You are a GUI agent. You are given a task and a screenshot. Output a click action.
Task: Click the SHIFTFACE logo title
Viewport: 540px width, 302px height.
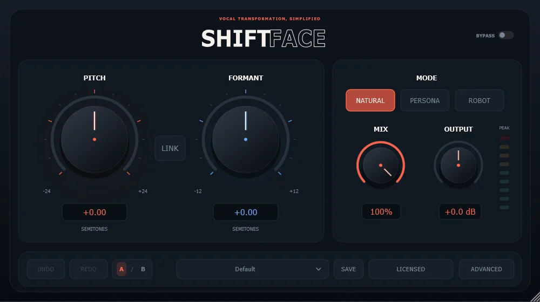tap(264, 38)
